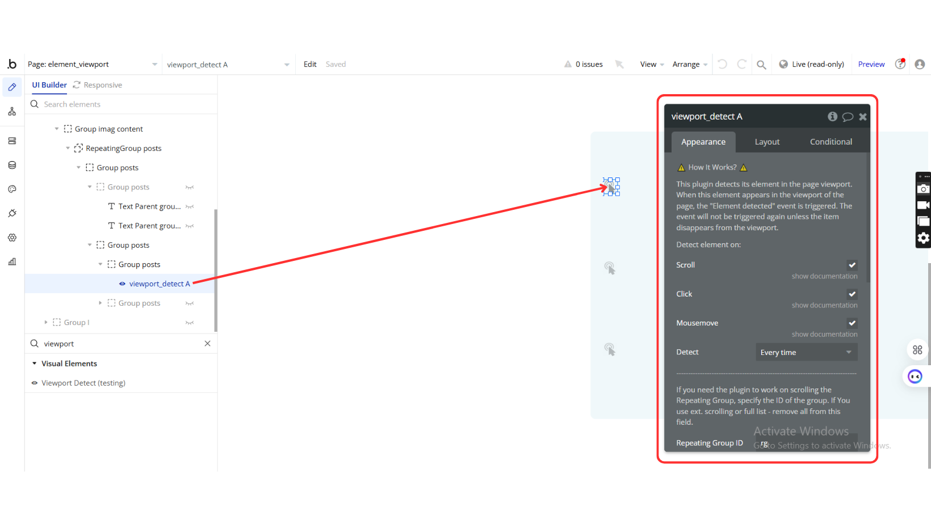Open the Data database tab icon
Image resolution: width=931 pixels, height=524 pixels.
pos(12,165)
